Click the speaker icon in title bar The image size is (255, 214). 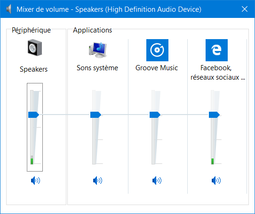[x=9, y=9]
